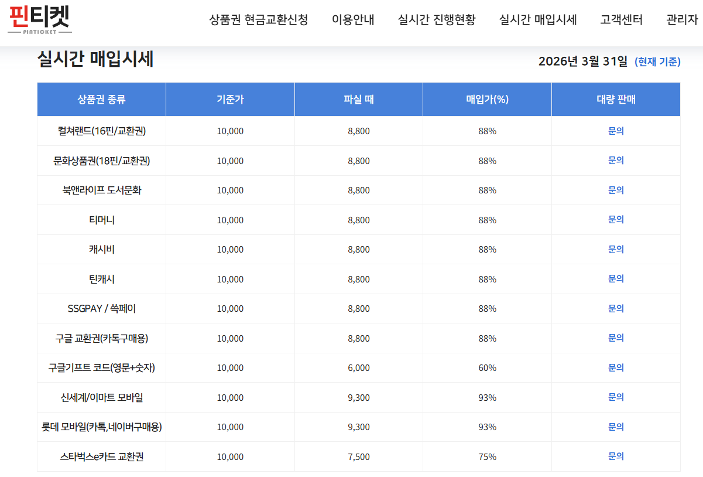Open 문의 for SSGPAY / 쓱페이
Screen dimensions: 703x477
[x=616, y=308]
